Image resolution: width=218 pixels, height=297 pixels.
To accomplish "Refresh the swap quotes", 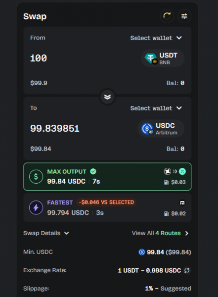I will point(167,16).
